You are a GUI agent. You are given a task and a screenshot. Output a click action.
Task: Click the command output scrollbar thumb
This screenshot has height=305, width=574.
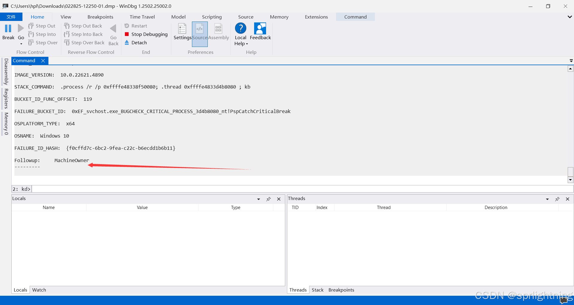coord(570,172)
